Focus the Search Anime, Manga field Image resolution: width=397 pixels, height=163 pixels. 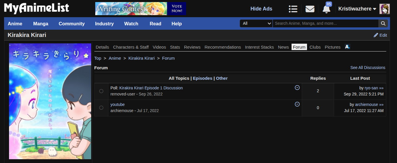325,24
